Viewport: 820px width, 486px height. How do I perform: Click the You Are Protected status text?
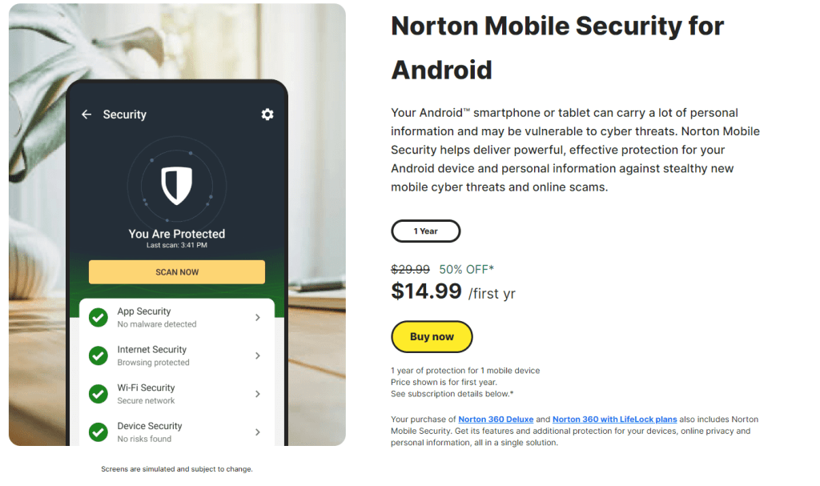pos(177,234)
